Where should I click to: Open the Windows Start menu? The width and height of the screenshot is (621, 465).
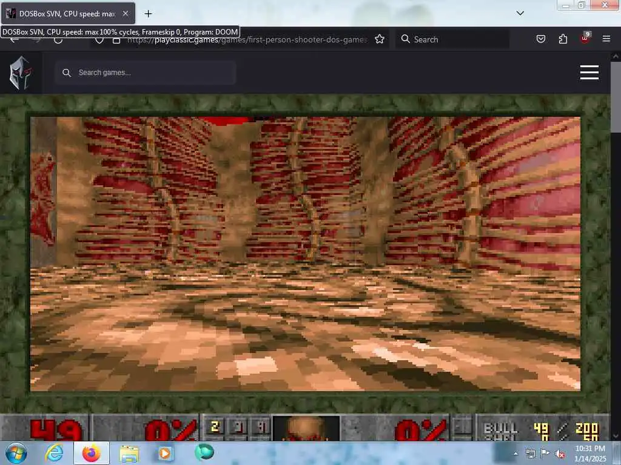(x=16, y=453)
